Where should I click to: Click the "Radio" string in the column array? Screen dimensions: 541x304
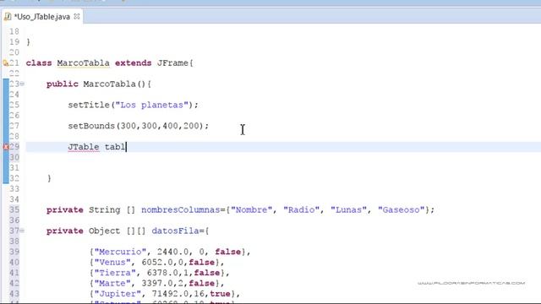(301, 210)
